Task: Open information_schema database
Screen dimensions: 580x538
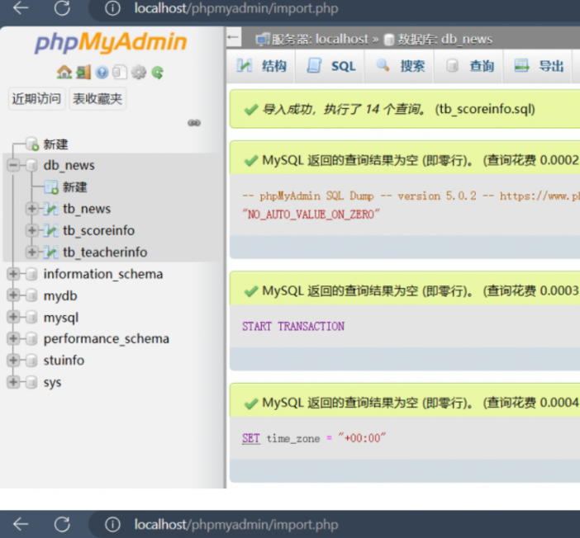Action: [103, 274]
